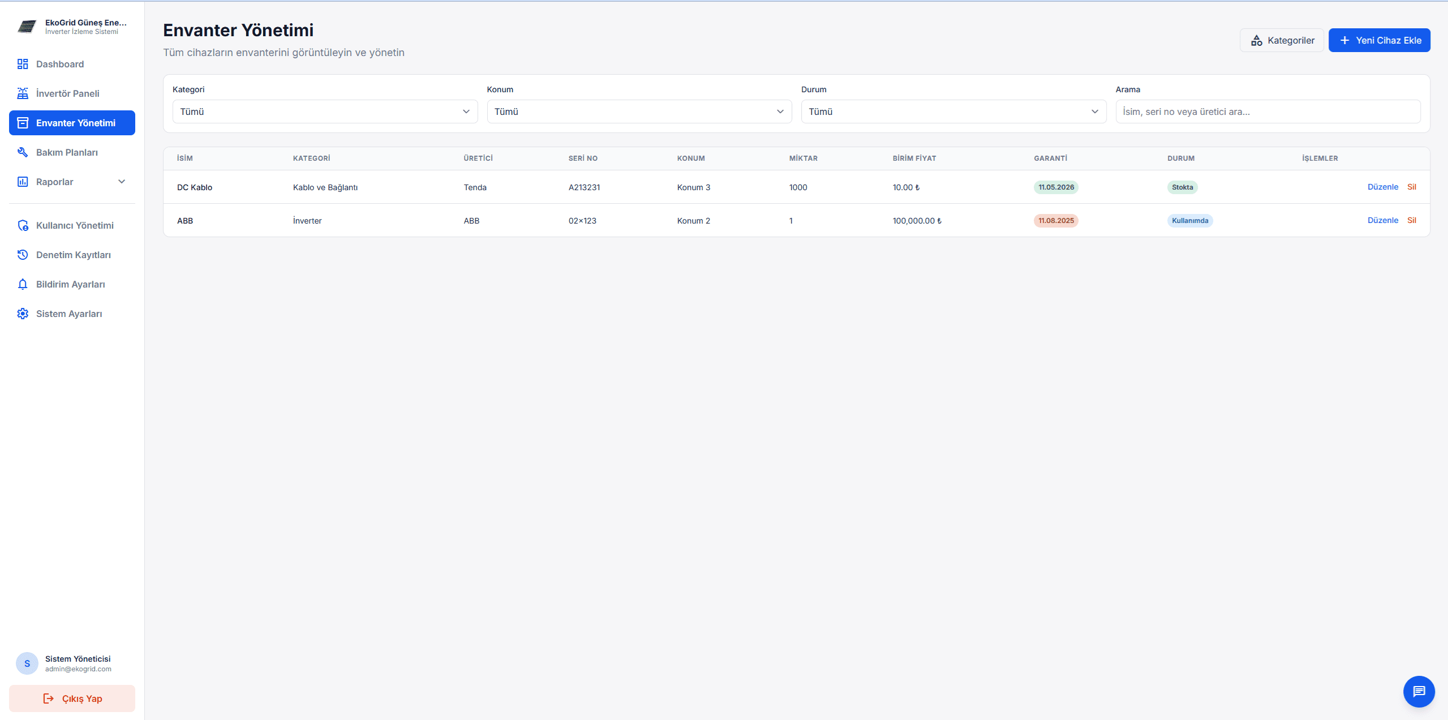Click the Sistem Ayarları gear icon
Viewport: 1448px width, 720px height.
tap(23, 314)
